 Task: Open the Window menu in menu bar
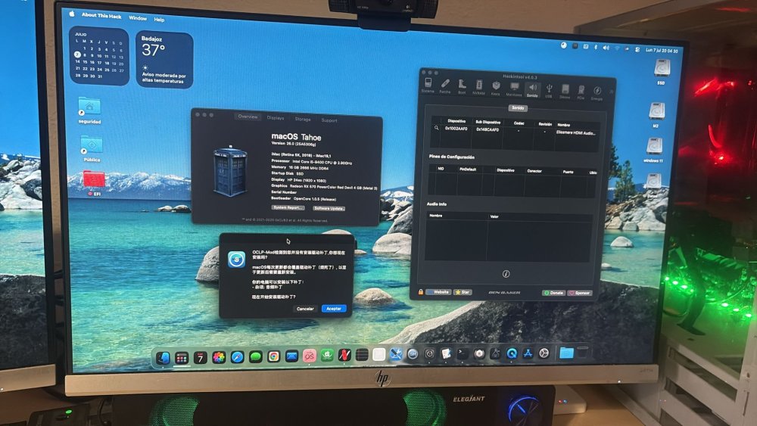138,18
